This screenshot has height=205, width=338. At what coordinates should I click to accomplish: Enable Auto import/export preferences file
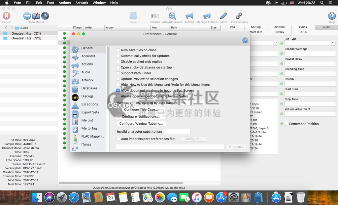118,139
